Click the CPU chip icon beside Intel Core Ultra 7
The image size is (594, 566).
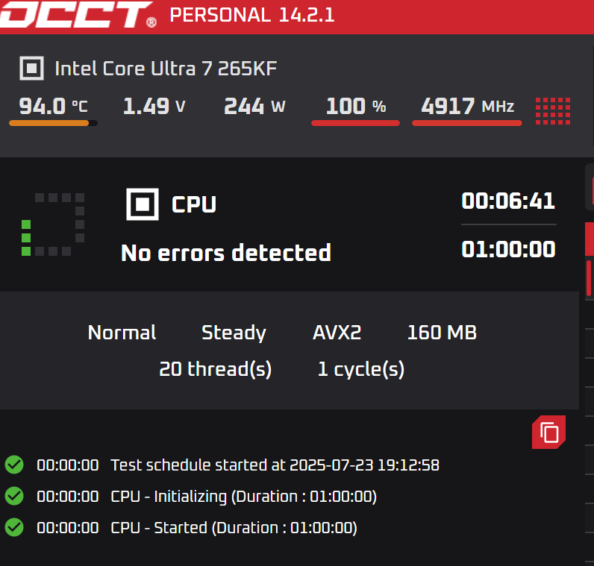(x=32, y=68)
